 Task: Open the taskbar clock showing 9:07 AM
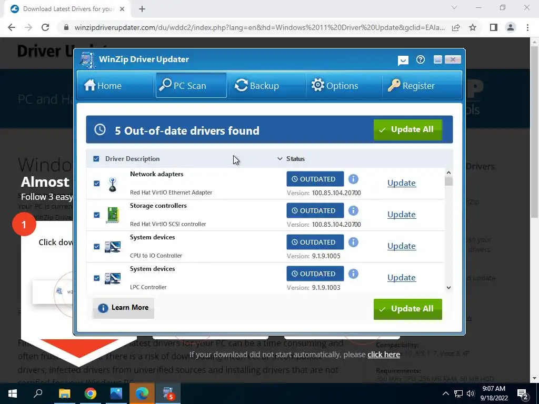tap(494, 393)
